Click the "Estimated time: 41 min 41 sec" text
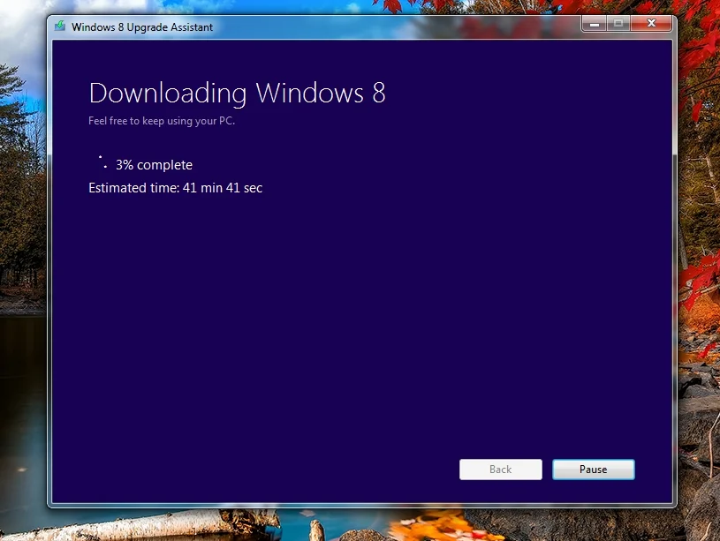This screenshot has width=720, height=541. click(x=176, y=188)
